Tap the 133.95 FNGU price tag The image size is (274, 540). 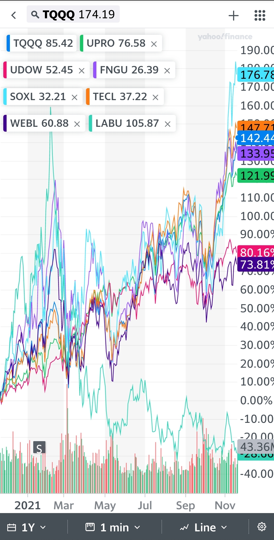pyautogui.click(x=256, y=153)
